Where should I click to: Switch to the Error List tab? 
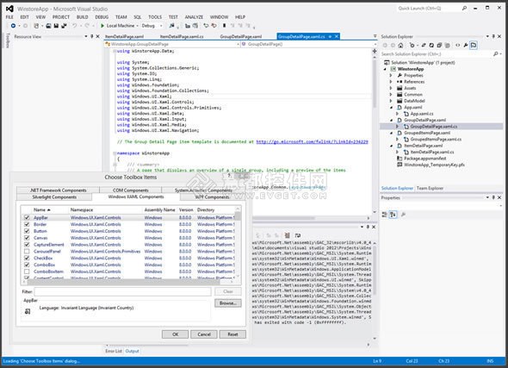(x=114, y=351)
